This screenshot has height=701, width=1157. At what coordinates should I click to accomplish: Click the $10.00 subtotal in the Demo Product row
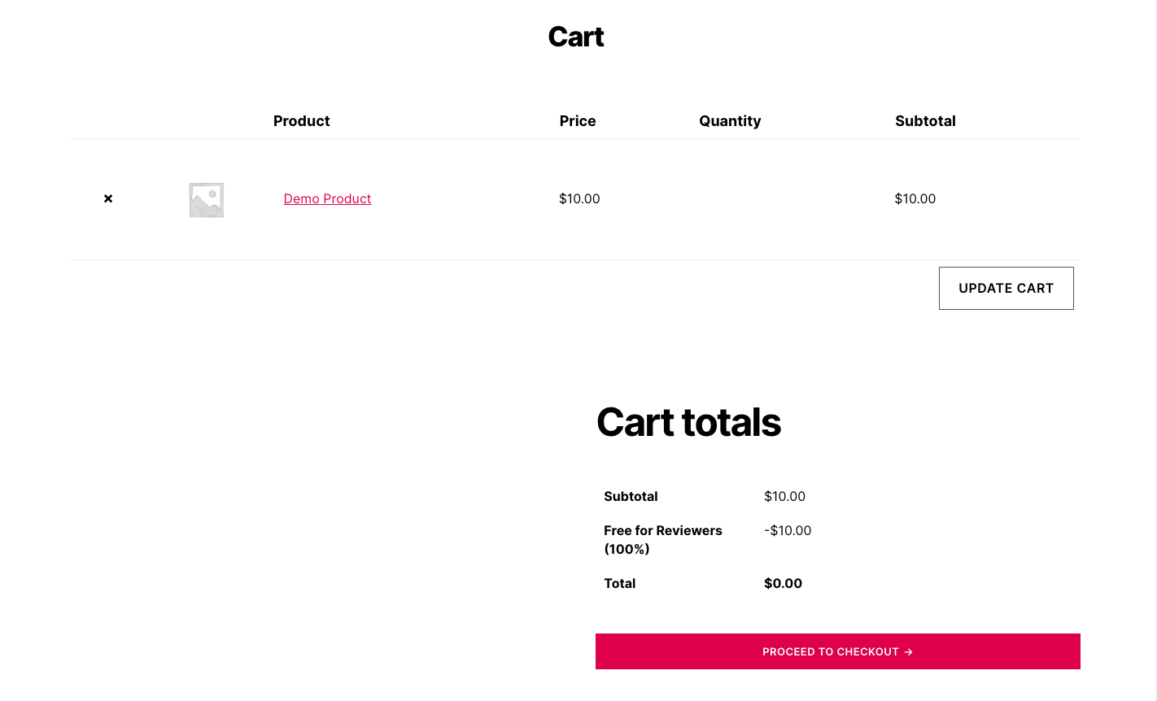tap(915, 198)
